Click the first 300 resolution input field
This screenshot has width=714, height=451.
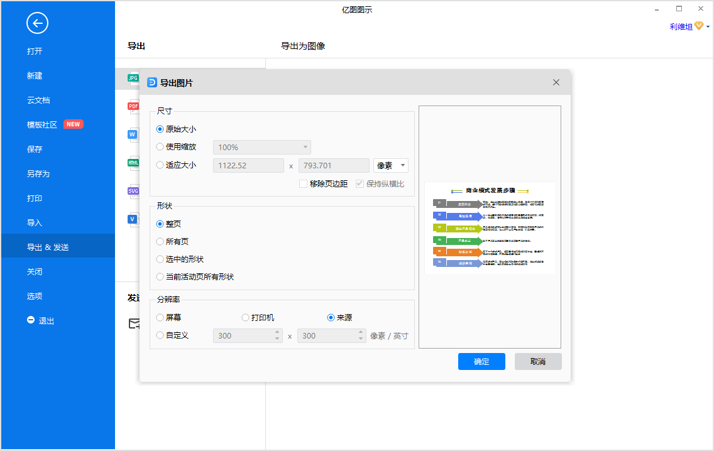(x=248, y=336)
